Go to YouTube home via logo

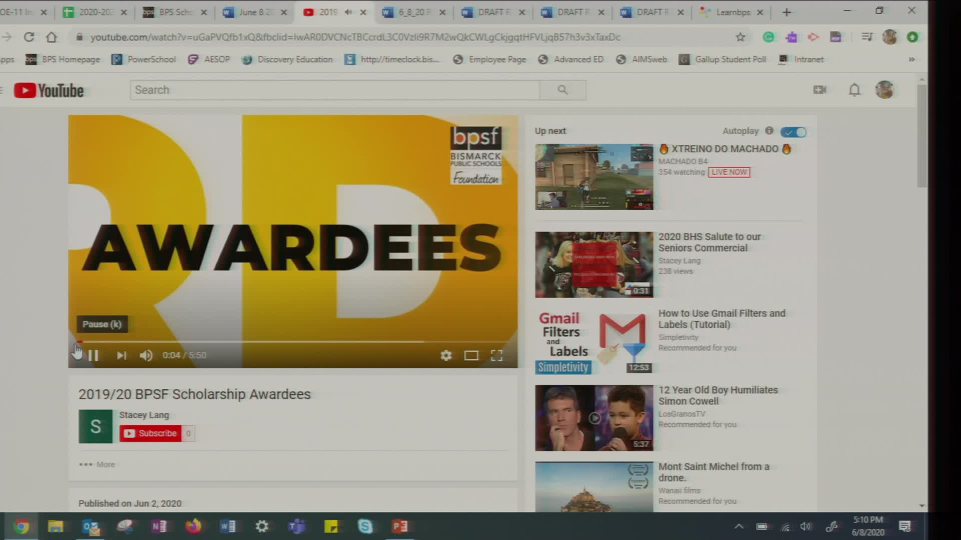click(49, 90)
